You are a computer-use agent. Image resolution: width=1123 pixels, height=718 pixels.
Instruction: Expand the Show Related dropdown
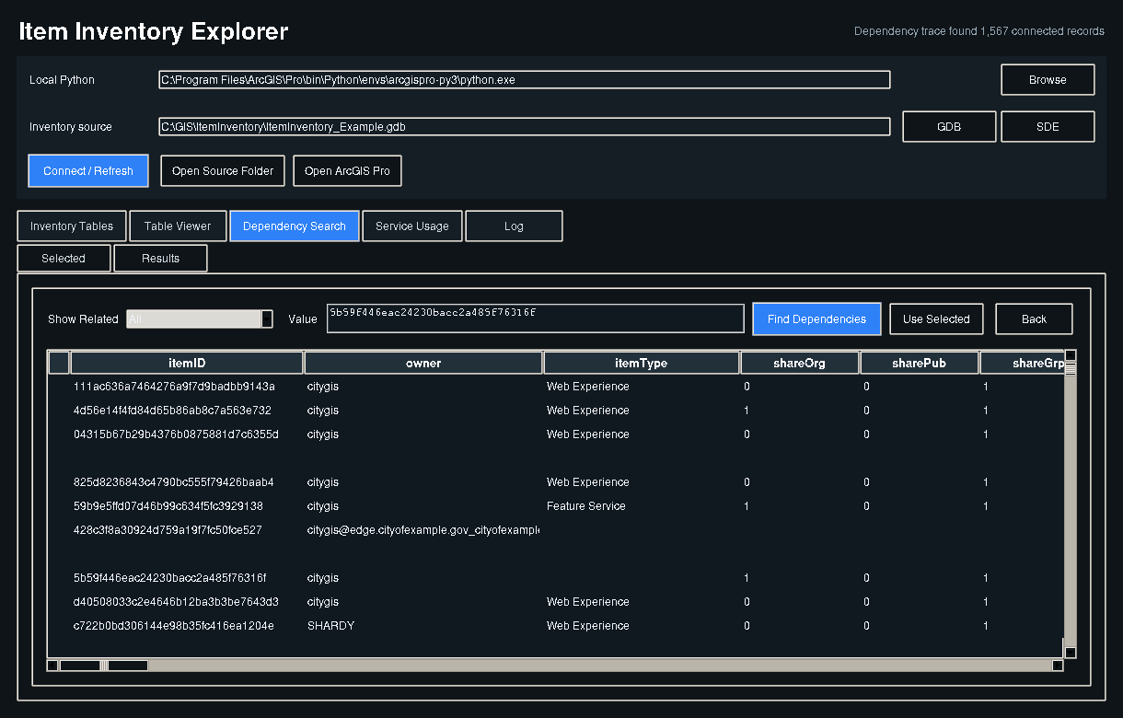[x=200, y=319]
